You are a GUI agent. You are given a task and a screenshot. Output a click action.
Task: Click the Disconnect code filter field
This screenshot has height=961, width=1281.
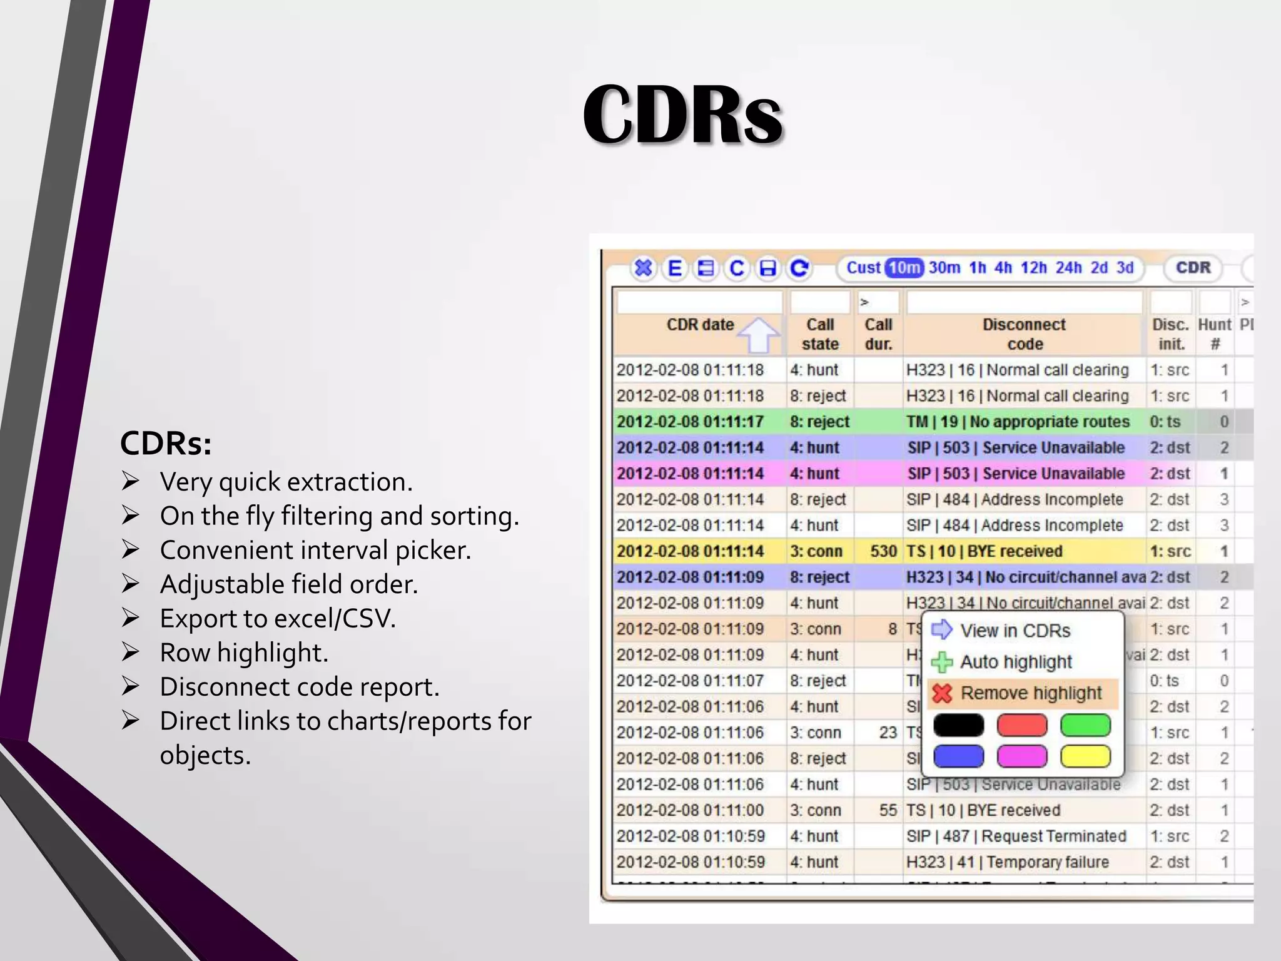click(1025, 302)
